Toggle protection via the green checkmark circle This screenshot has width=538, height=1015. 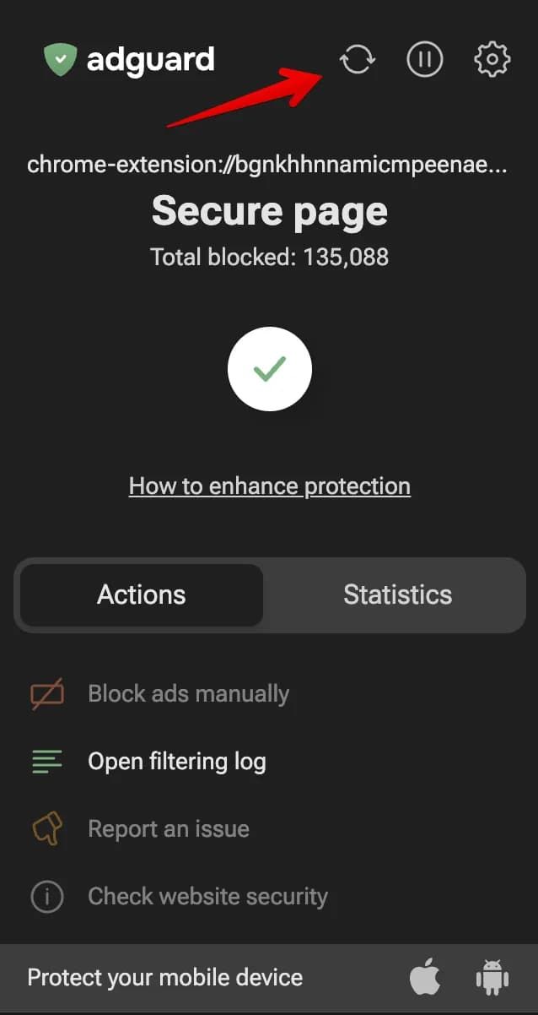pyautogui.click(x=270, y=369)
